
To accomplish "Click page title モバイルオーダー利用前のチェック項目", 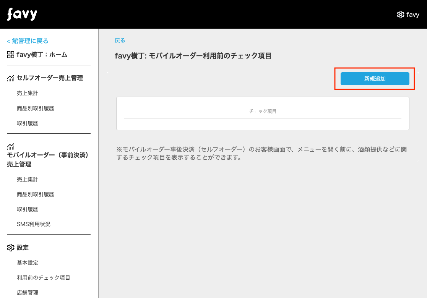I will pyautogui.click(x=193, y=56).
